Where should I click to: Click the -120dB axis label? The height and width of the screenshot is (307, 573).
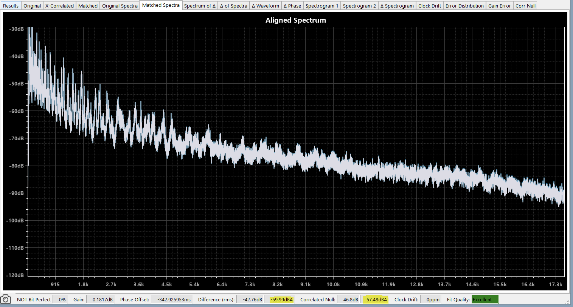15,275
